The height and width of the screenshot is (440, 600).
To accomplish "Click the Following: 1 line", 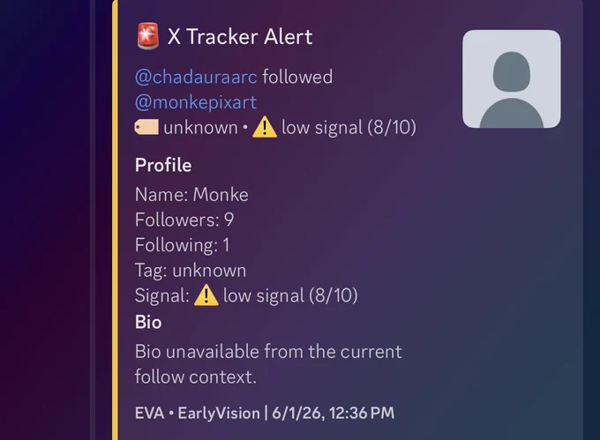I will (x=182, y=245).
